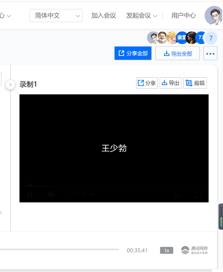
Task: Expand the left panel with the arrow toggle
Action: pos(10,85)
